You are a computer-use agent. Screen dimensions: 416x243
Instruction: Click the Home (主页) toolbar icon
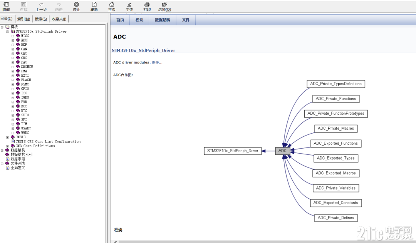coord(112,5)
